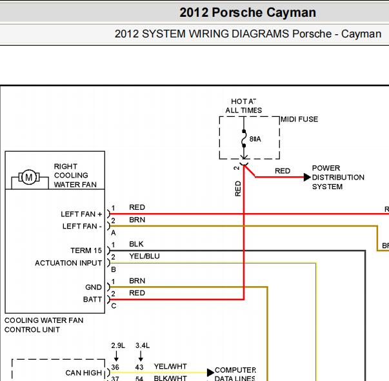The height and width of the screenshot is (381, 389).
Task: Click the "COOLING WATER FAN CONTROL UNIT" caption
Action: (44, 325)
